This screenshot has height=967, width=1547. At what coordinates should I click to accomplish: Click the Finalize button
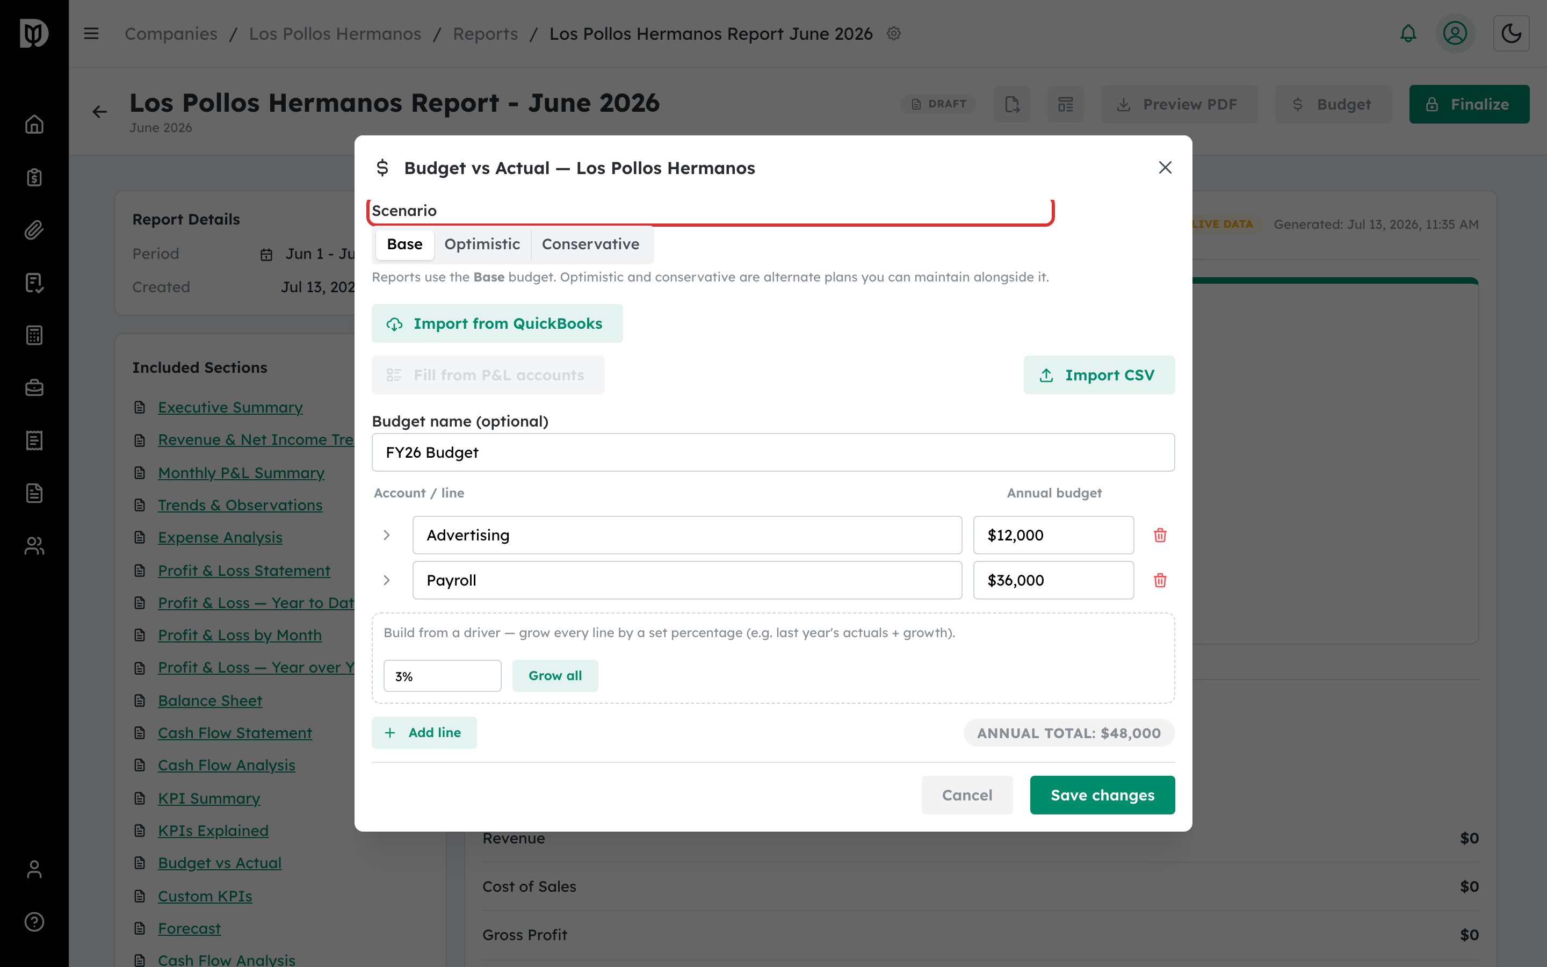click(x=1469, y=104)
